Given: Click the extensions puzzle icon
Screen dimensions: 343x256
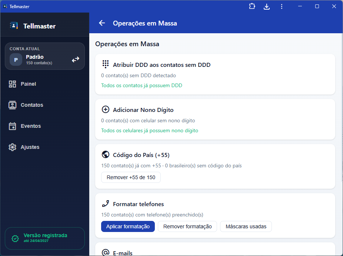Looking at the screenshot, I should [252, 7].
